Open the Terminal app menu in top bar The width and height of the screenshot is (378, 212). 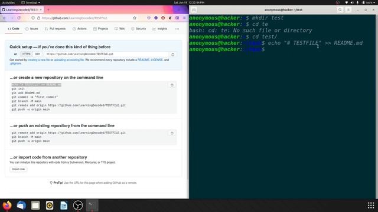click(x=31, y=2)
